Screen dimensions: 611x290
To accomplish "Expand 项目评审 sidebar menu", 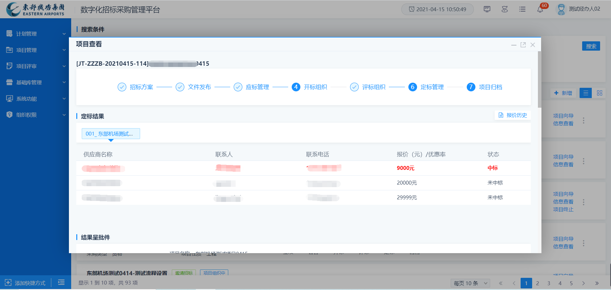I will [35, 66].
